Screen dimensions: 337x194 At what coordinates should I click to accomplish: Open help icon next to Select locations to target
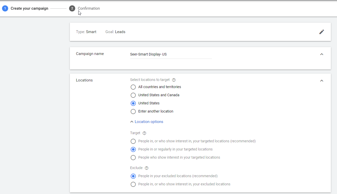[x=174, y=80]
